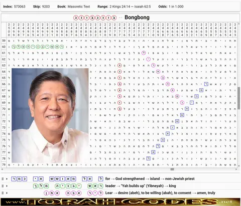Click the 'God strengthened' translation text

tap(130, 179)
